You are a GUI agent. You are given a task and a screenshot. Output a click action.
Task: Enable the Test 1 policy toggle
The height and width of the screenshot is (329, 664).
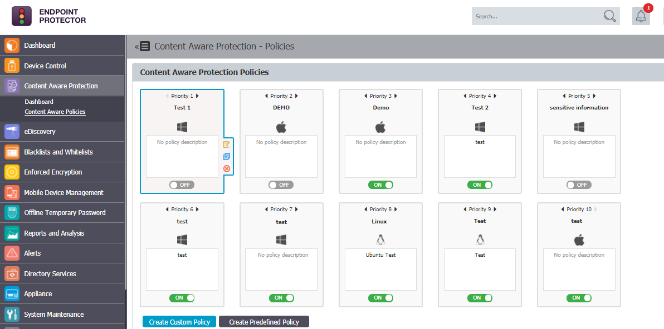coord(182,185)
